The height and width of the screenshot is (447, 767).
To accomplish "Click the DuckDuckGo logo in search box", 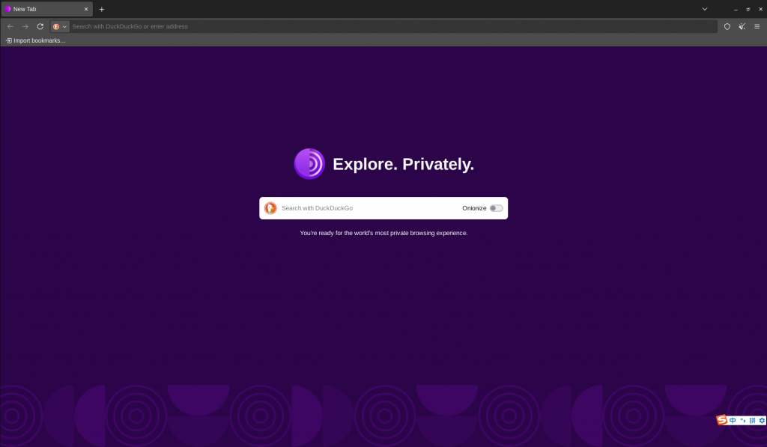I will pos(271,208).
